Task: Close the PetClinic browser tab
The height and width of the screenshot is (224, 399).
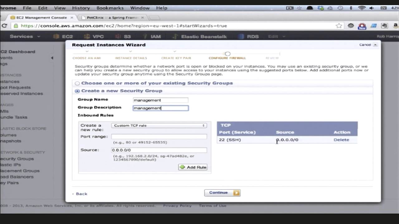Action: [x=143, y=18]
